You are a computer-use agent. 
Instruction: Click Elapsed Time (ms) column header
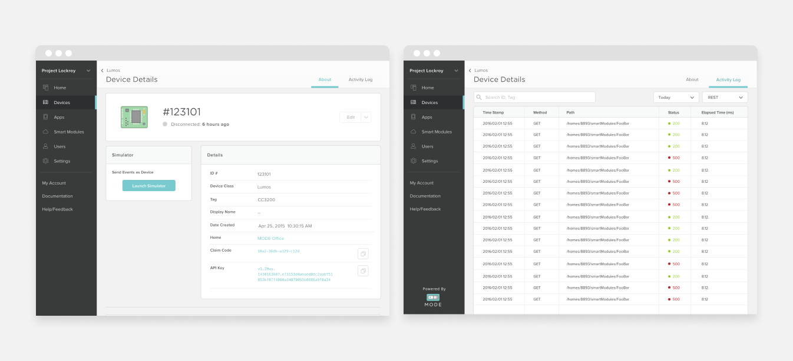718,112
